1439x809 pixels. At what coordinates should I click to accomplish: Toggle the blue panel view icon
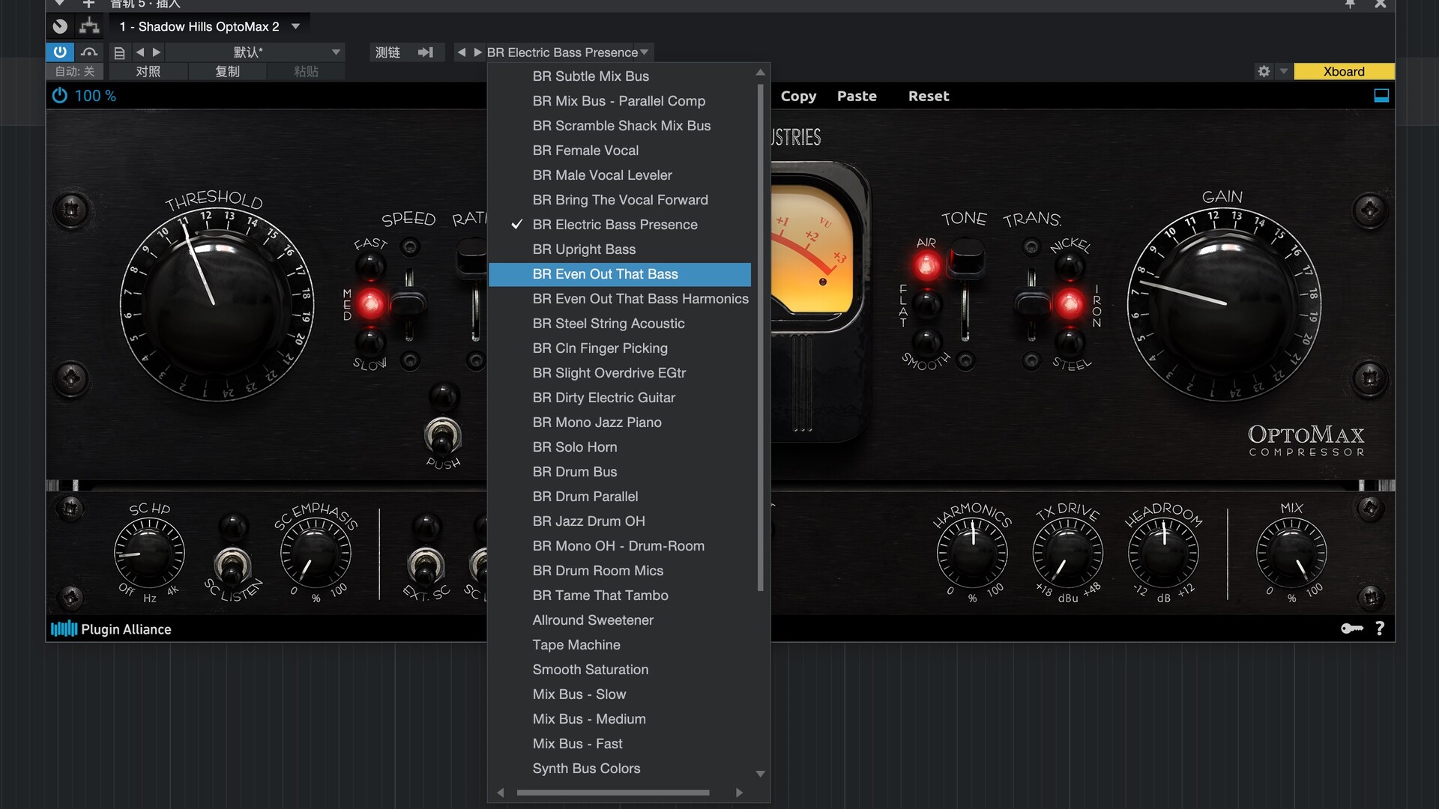pyautogui.click(x=1381, y=96)
